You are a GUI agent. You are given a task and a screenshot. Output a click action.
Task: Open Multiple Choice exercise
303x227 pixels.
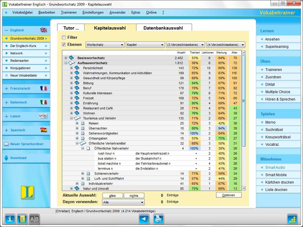[278, 92]
